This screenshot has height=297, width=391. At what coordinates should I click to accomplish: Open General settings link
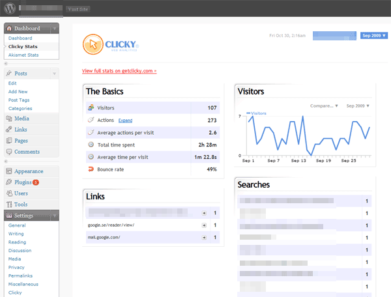[x=17, y=225]
